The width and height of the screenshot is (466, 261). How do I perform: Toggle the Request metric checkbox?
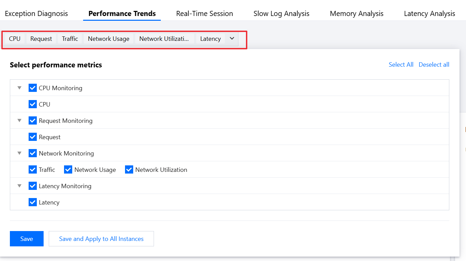(x=33, y=137)
